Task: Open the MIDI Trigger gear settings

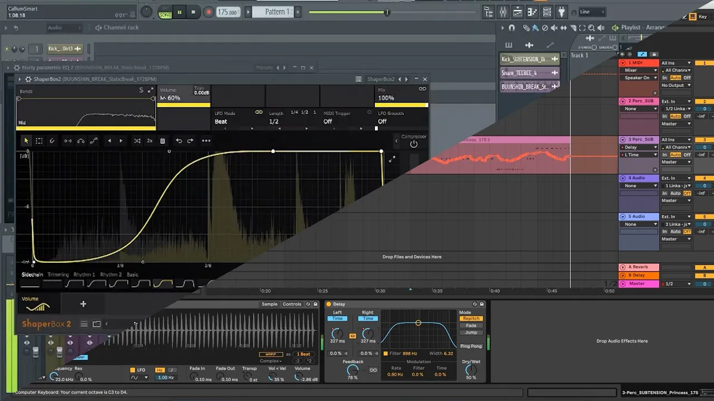Action: coord(369,113)
